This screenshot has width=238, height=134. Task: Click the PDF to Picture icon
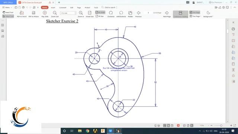(33, 14)
